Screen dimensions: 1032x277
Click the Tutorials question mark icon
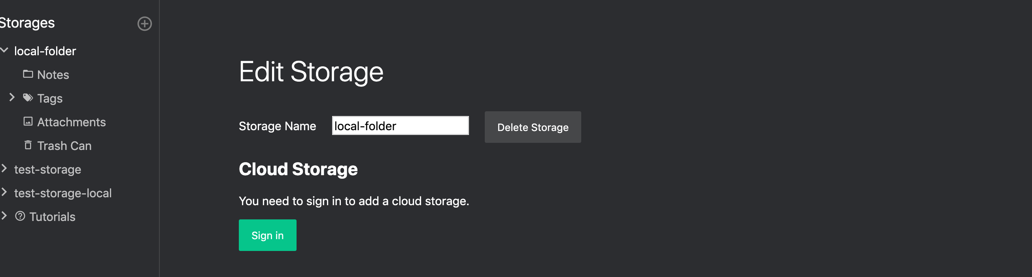20,216
